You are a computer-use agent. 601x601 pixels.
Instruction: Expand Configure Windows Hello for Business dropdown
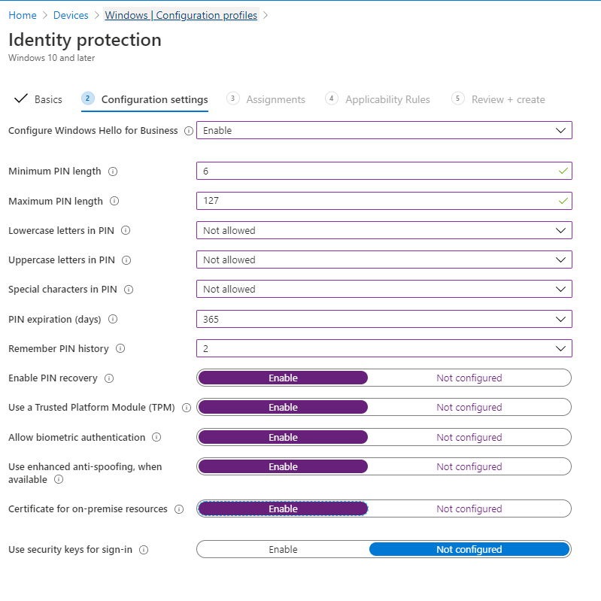(384, 131)
